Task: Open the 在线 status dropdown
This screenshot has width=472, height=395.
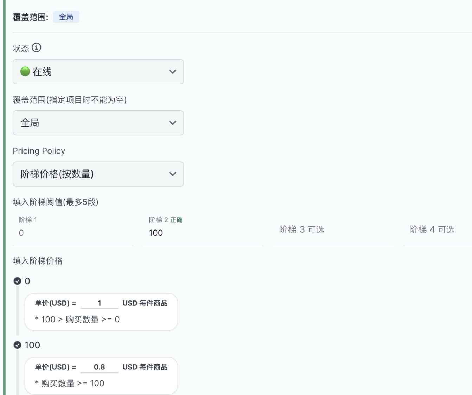Action: tap(98, 72)
